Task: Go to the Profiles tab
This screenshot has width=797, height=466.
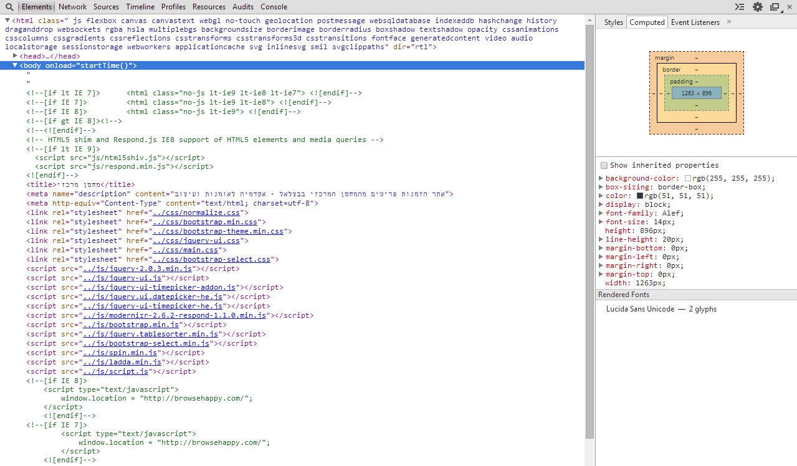Action: pyautogui.click(x=173, y=7)
